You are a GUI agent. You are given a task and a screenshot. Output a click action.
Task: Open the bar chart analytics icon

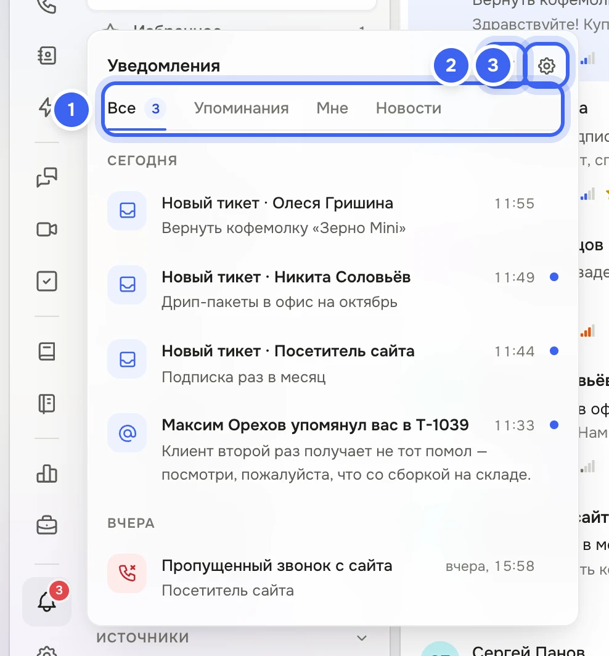click(x=47, y=474)
